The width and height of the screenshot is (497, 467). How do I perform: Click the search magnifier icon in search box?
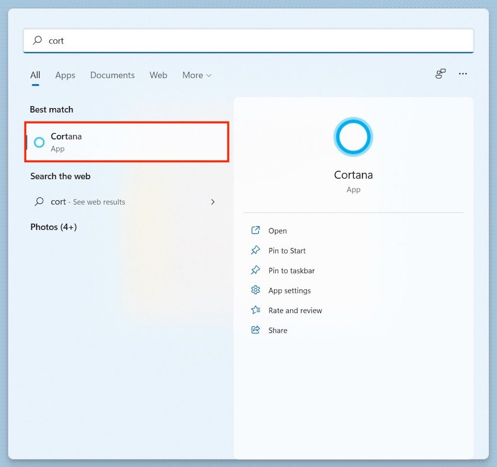point(37,40)
